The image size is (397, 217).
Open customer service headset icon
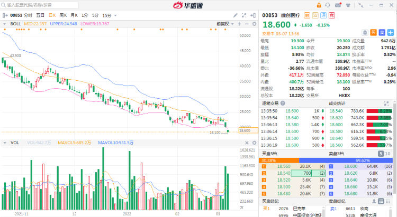point(328,5)
